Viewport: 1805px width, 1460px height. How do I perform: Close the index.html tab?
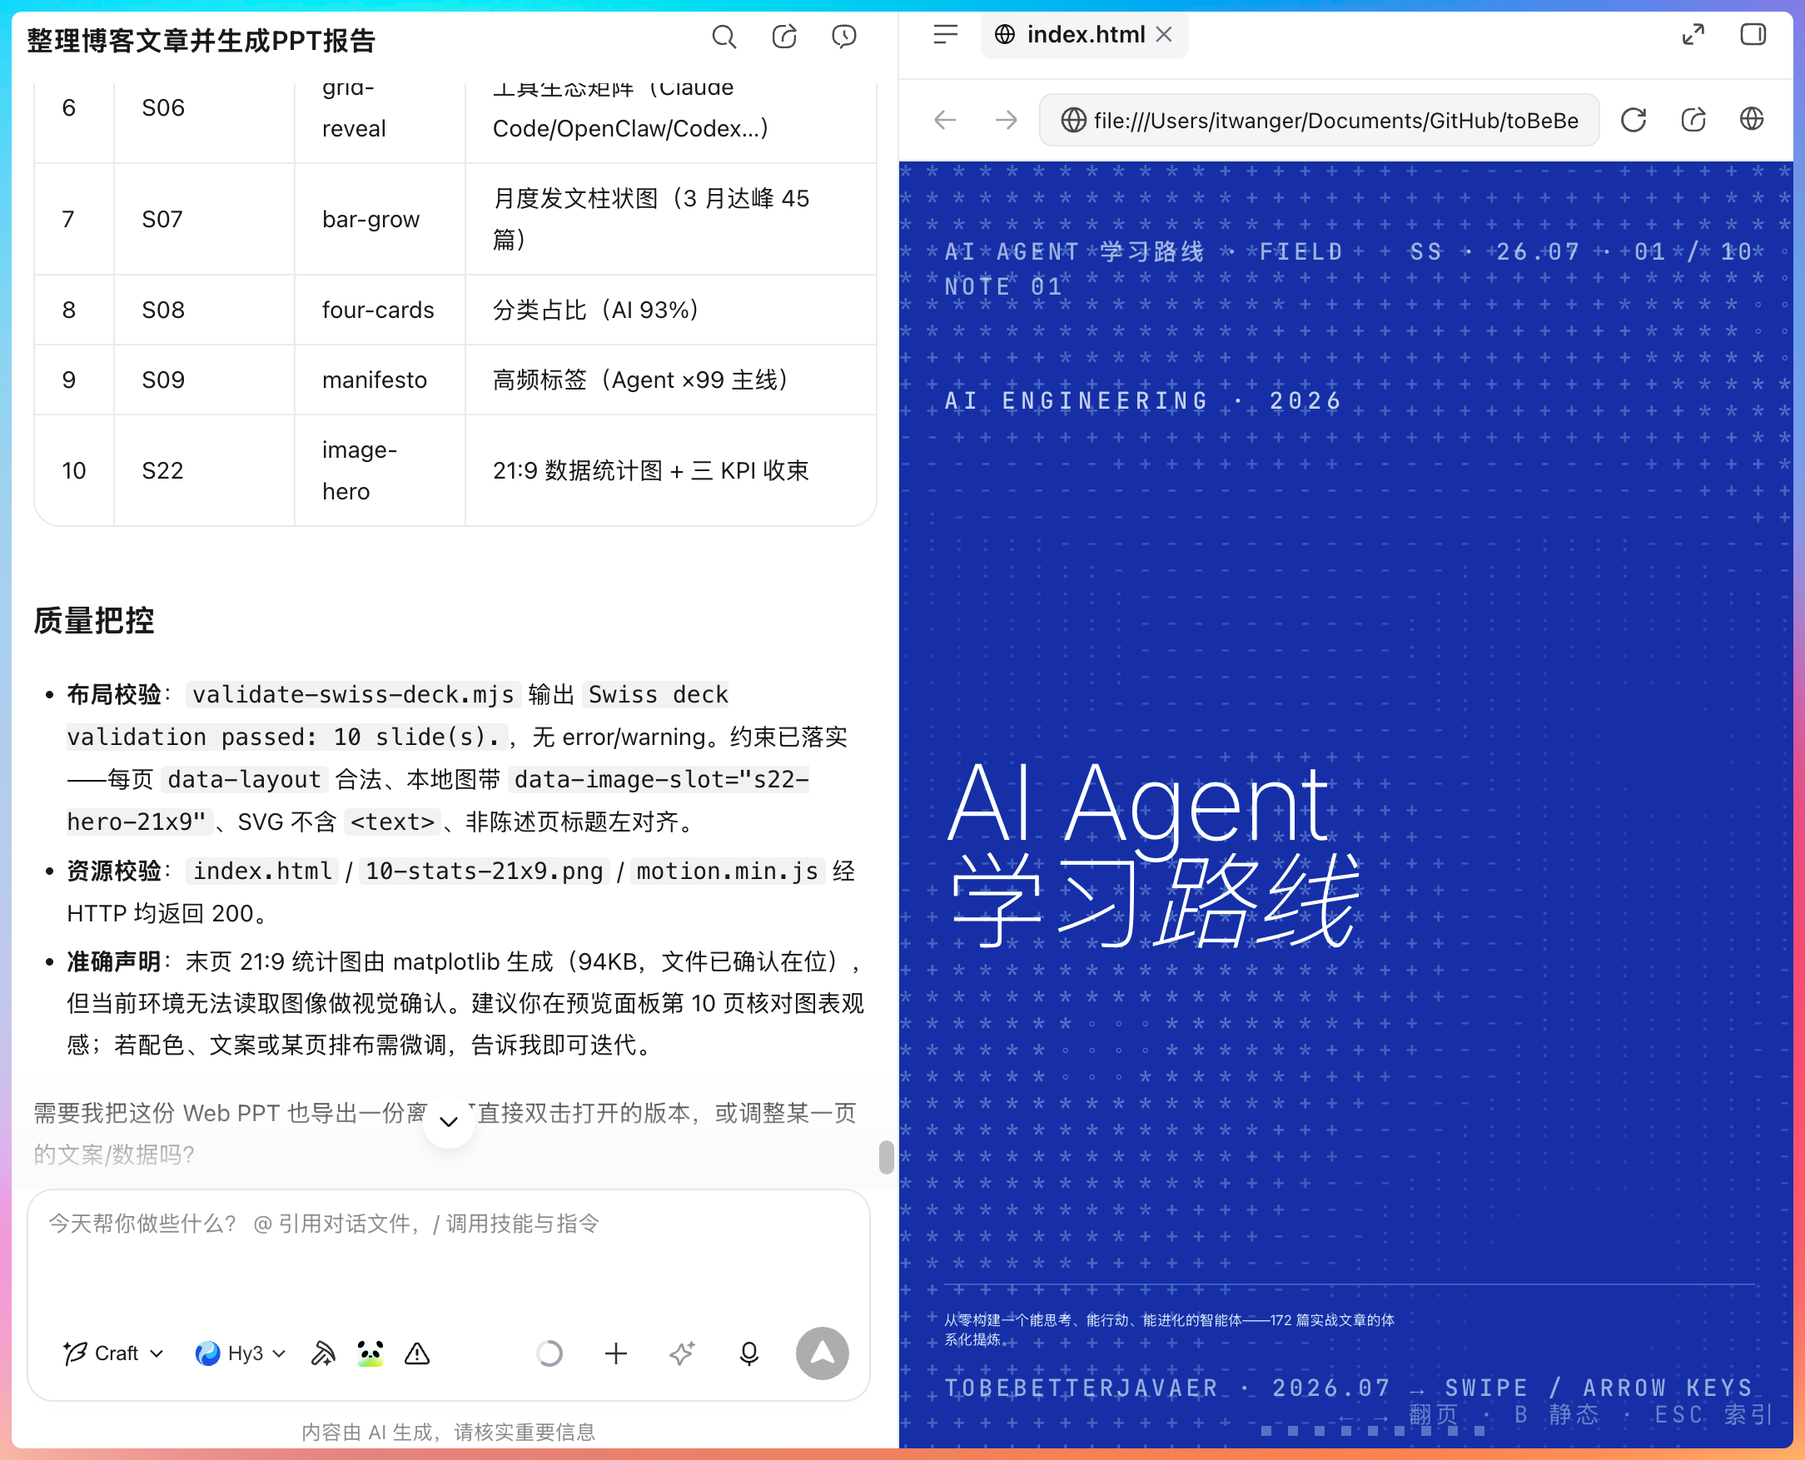(x=1164, y=34)
